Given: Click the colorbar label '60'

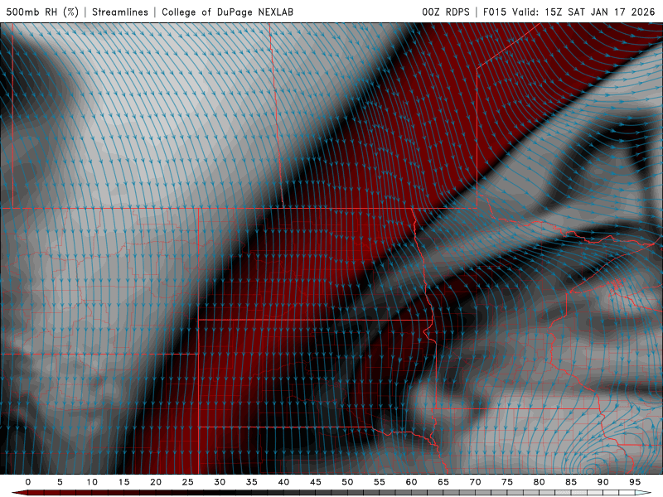Looking at the screenshot, I should (x=411, y=482).
